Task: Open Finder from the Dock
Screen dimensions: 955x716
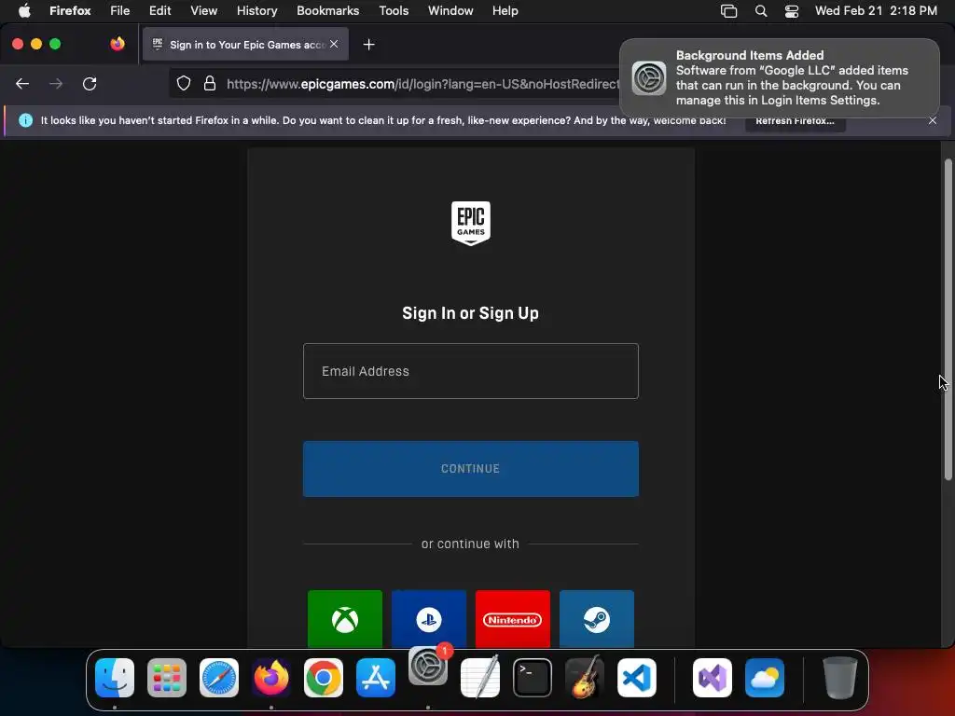Action: coord(115,678)
